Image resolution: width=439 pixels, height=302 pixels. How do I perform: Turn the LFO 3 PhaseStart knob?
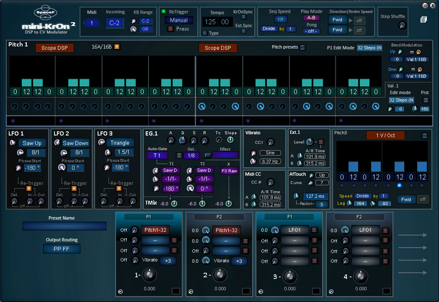click(107, 167)
